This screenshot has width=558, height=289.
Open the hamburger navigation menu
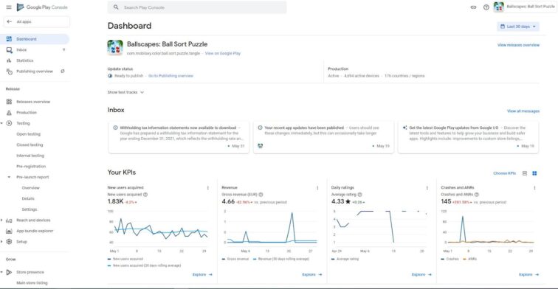(9, 7)
